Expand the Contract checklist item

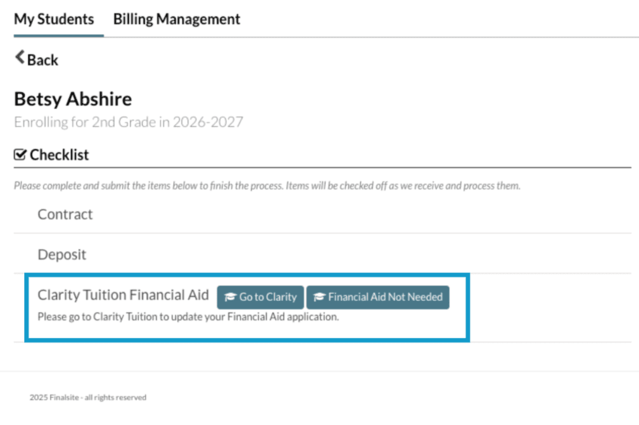(x=65, y=214)
